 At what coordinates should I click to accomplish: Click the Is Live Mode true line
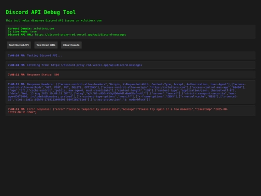(22, 31)
